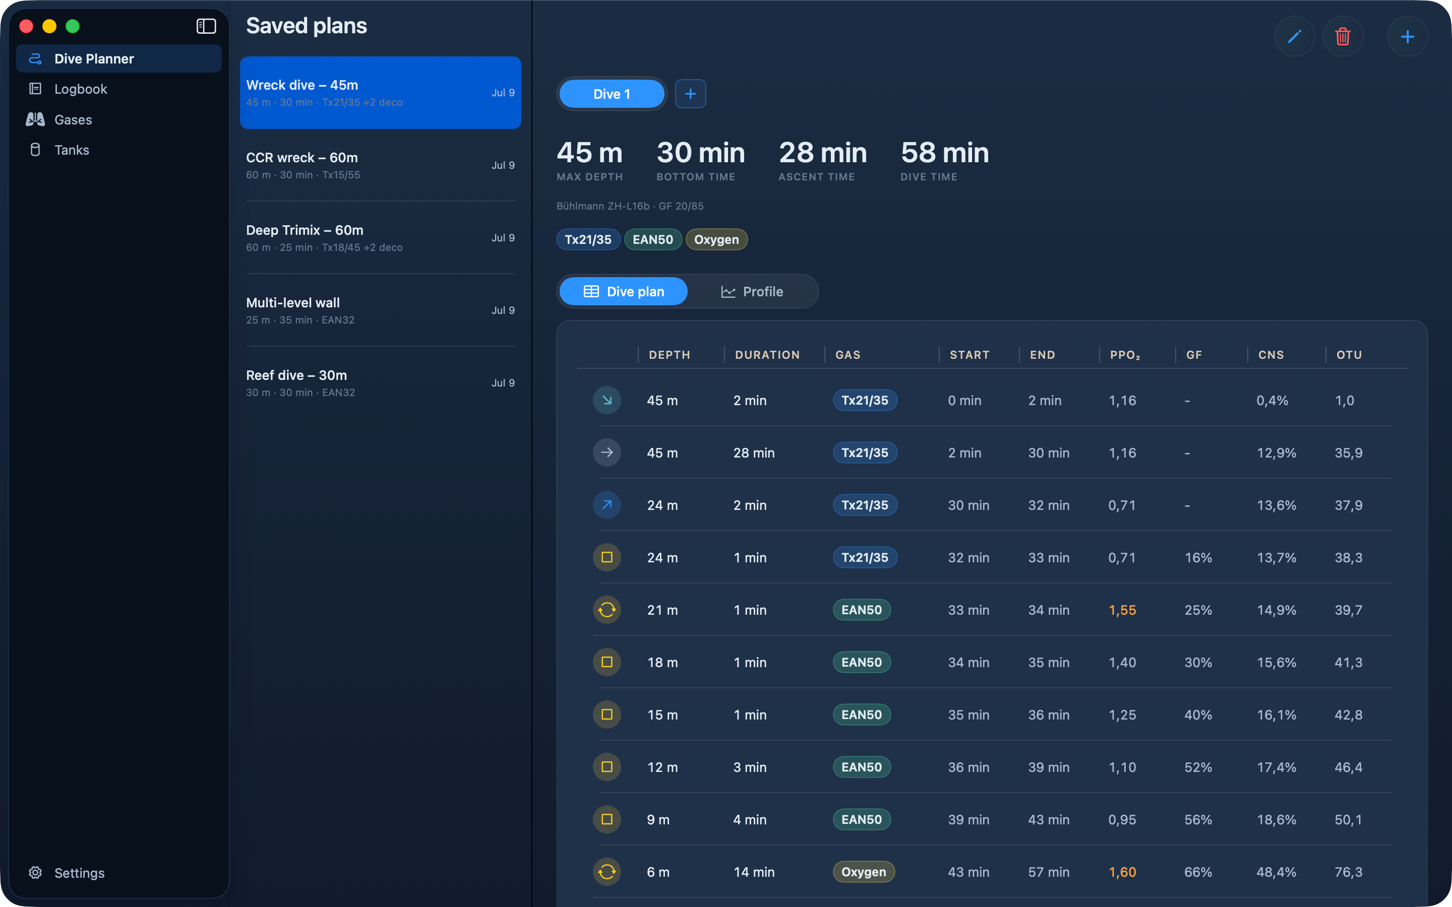Switch to the Dive plan view
The image size is (1452, 907).
coord(623,292)
